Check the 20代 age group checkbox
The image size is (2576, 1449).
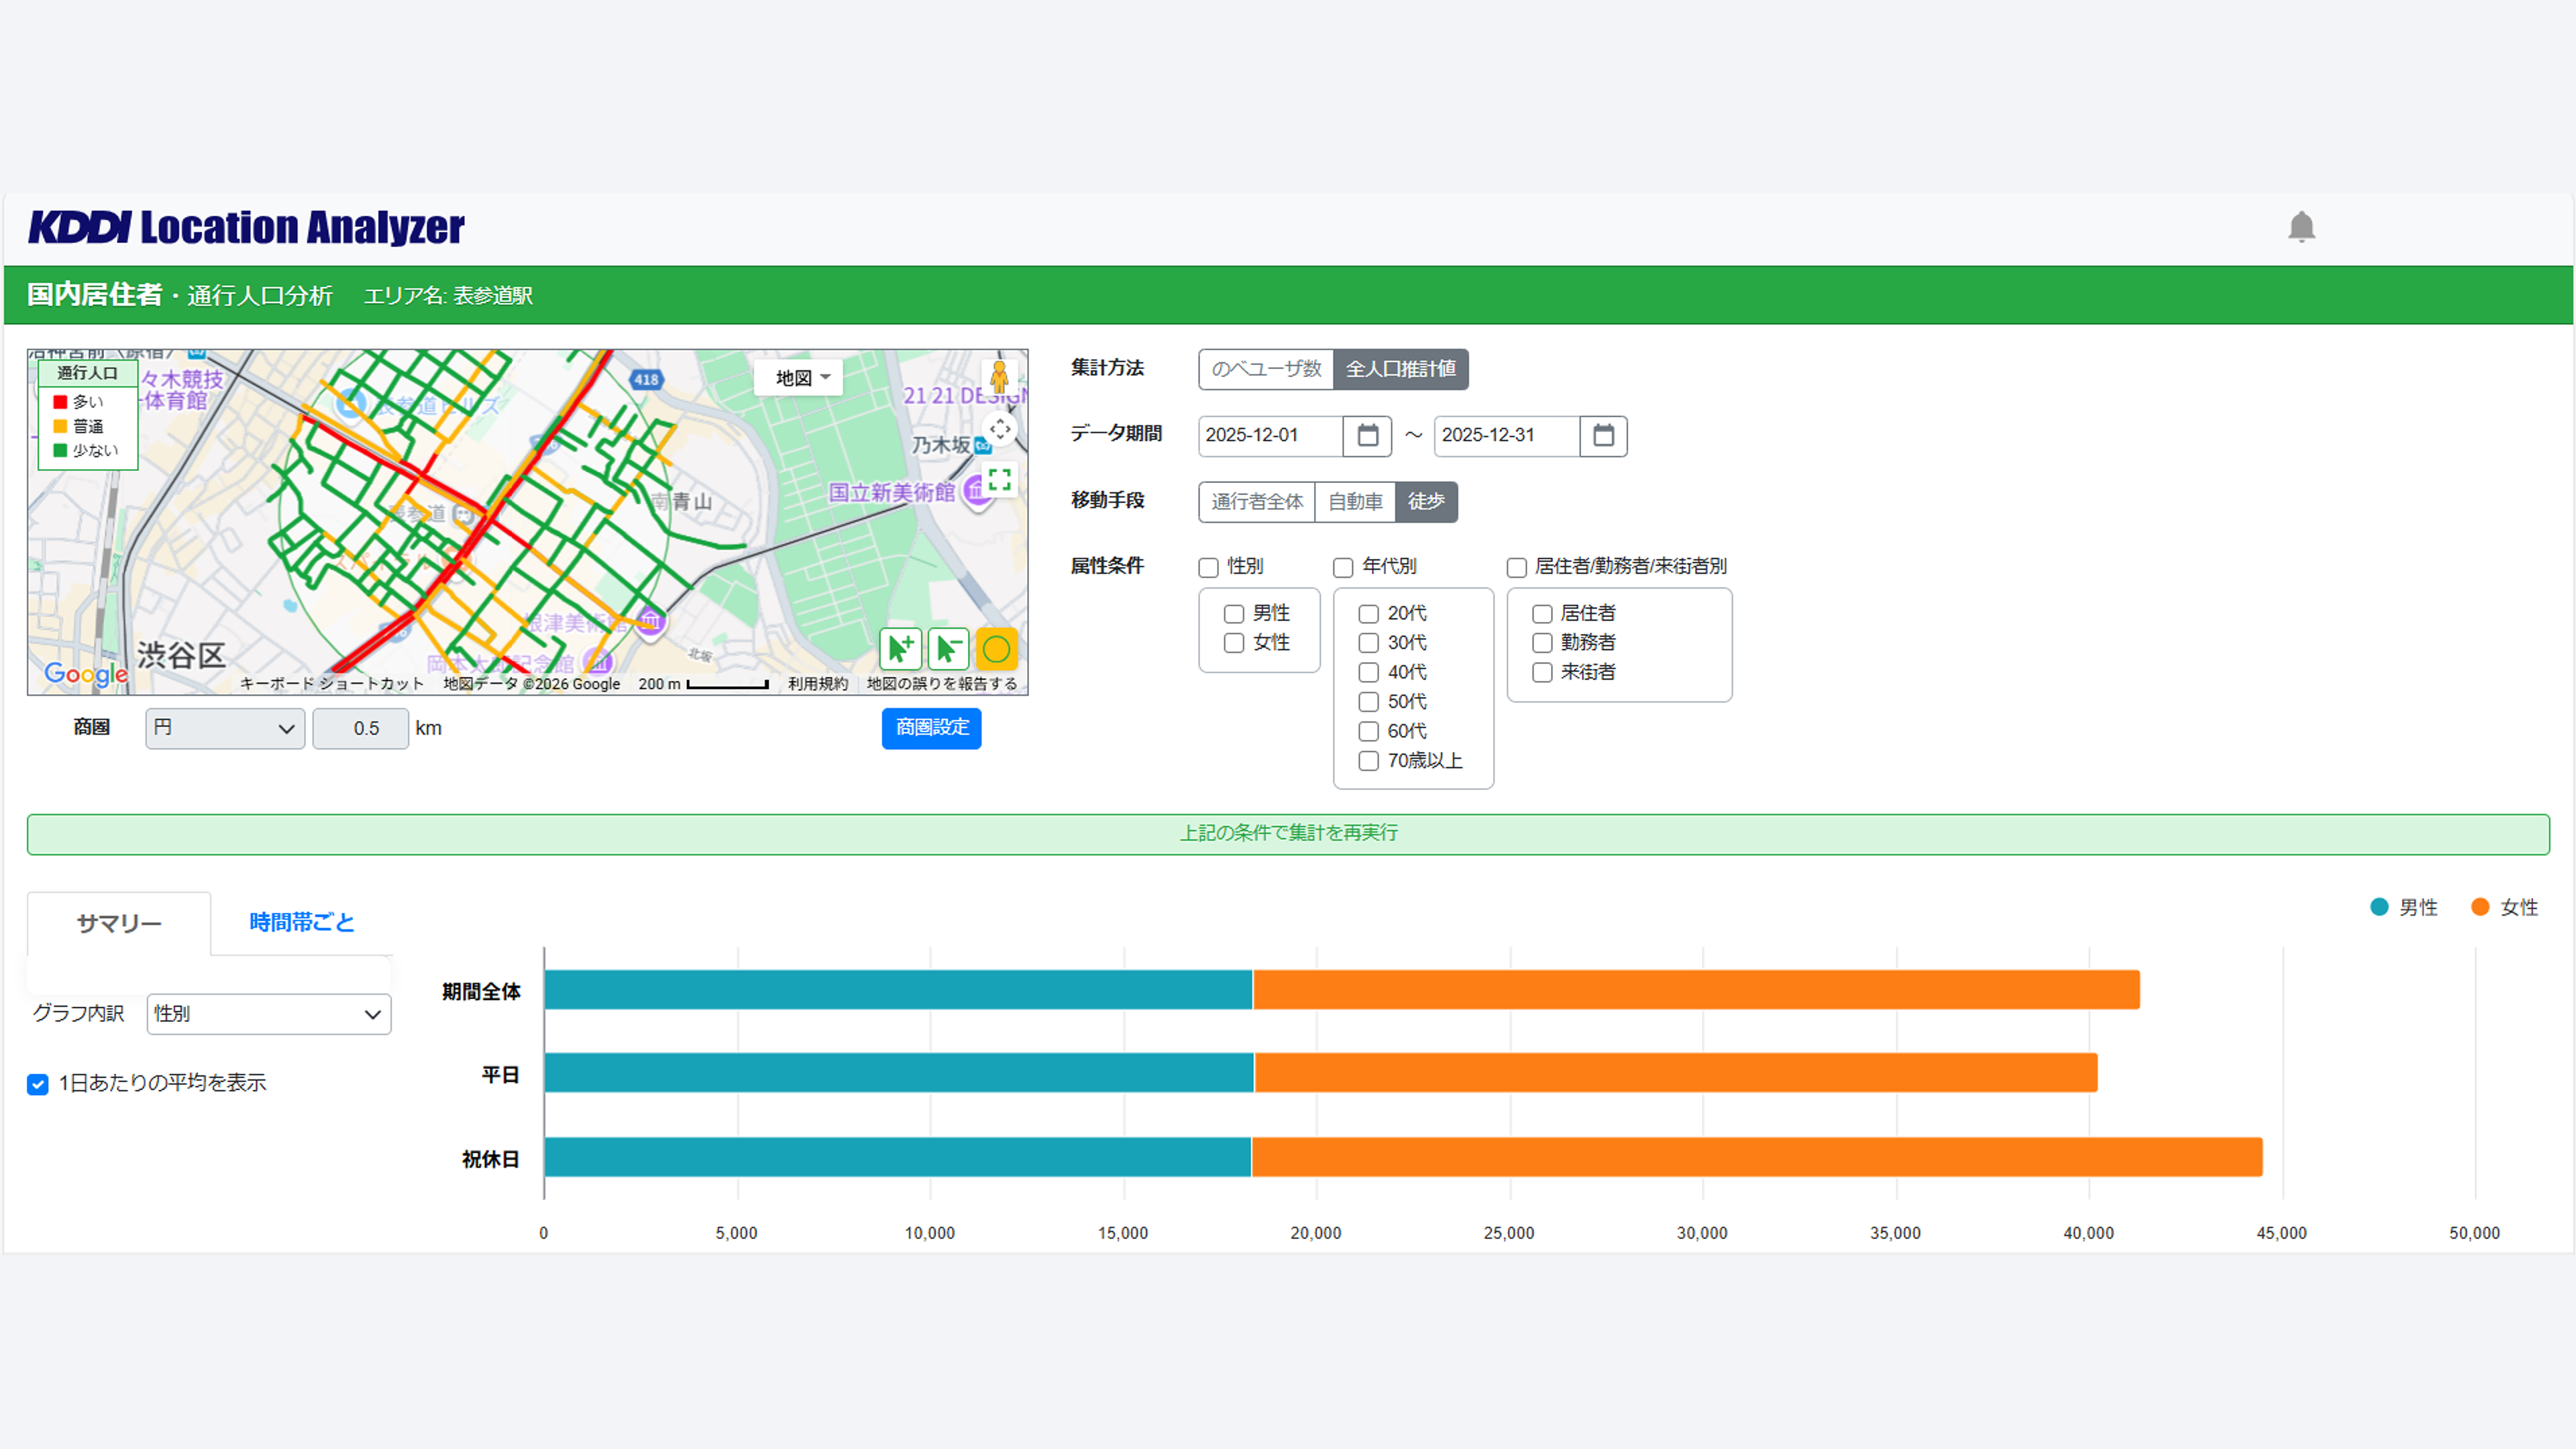1368,614
